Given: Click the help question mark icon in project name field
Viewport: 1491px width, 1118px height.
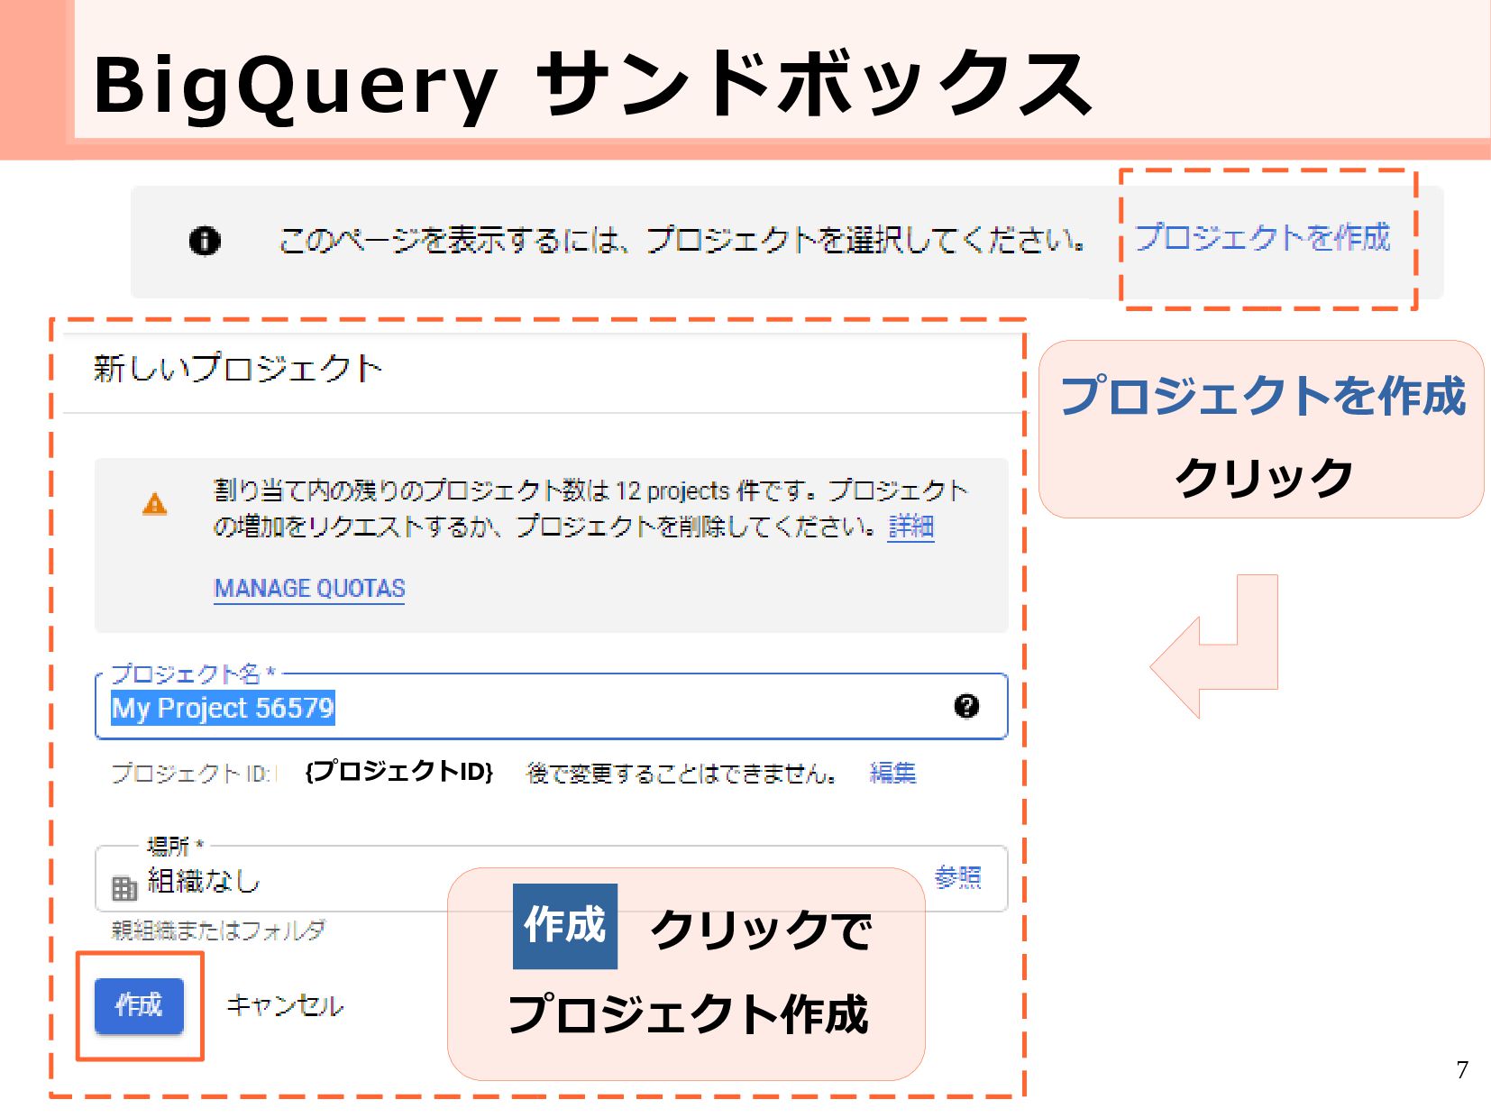Looking at the screenshot, I should click(x=966, y=706).
